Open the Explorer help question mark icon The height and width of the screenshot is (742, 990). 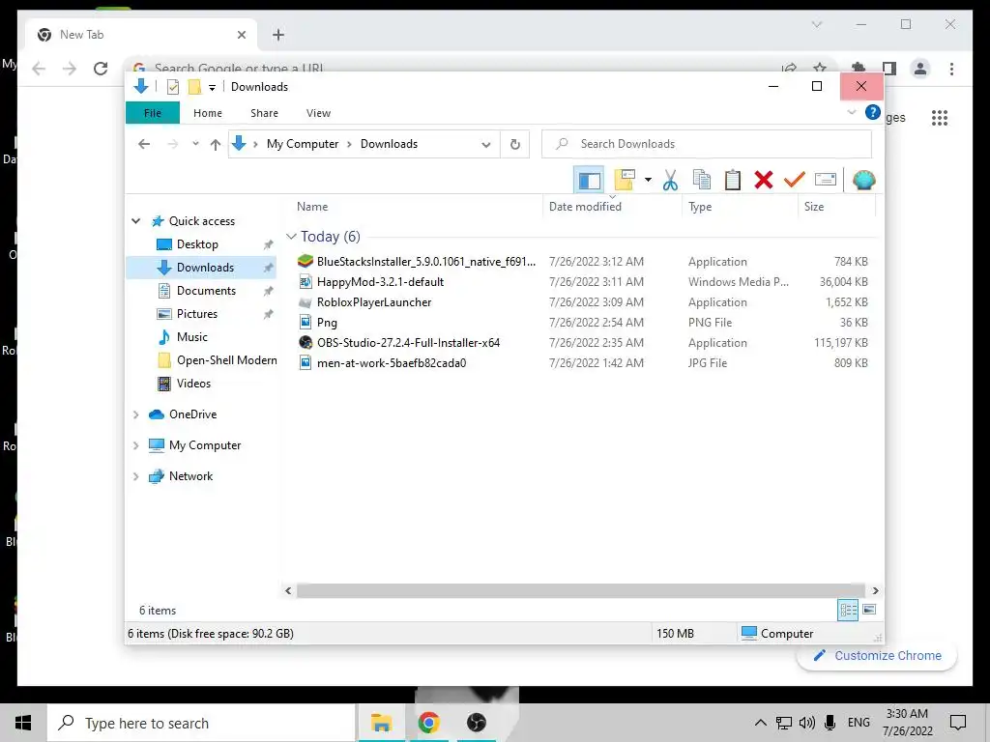(873, 112)
